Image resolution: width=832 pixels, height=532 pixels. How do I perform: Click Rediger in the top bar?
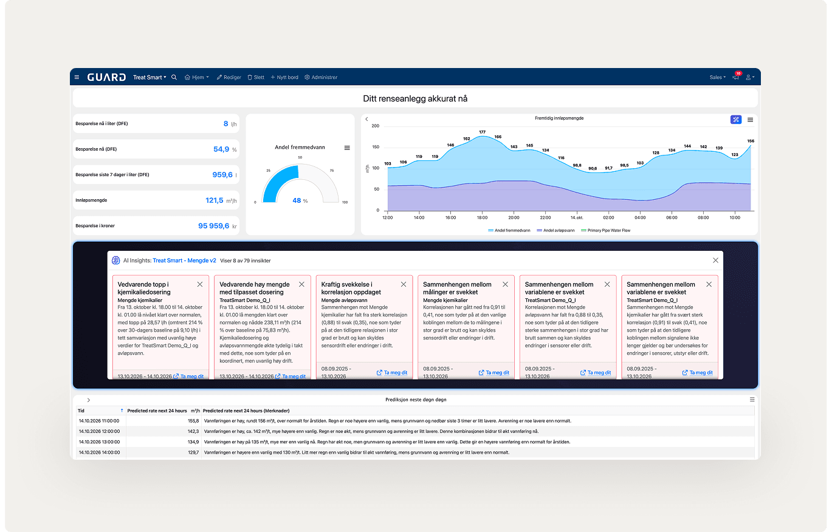229,77
